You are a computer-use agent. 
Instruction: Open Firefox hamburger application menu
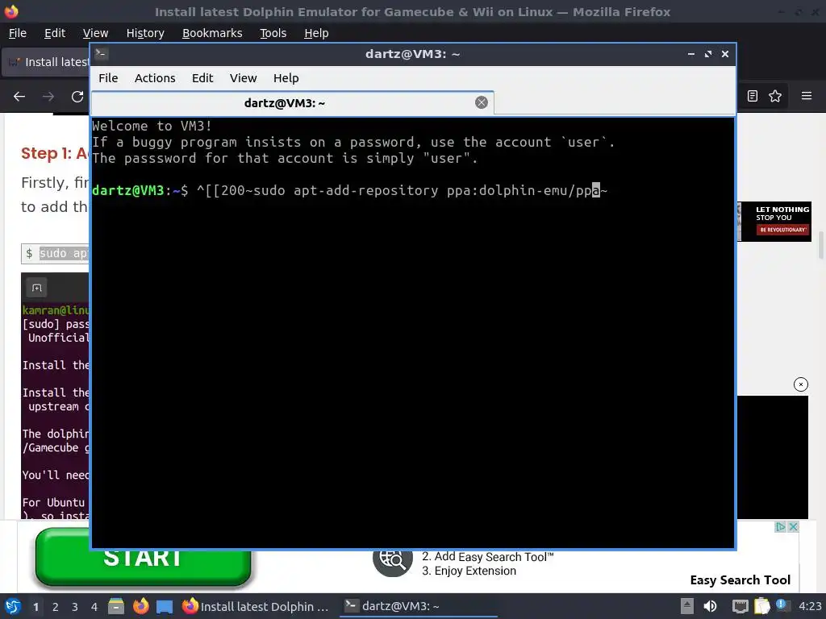[807, 96]
